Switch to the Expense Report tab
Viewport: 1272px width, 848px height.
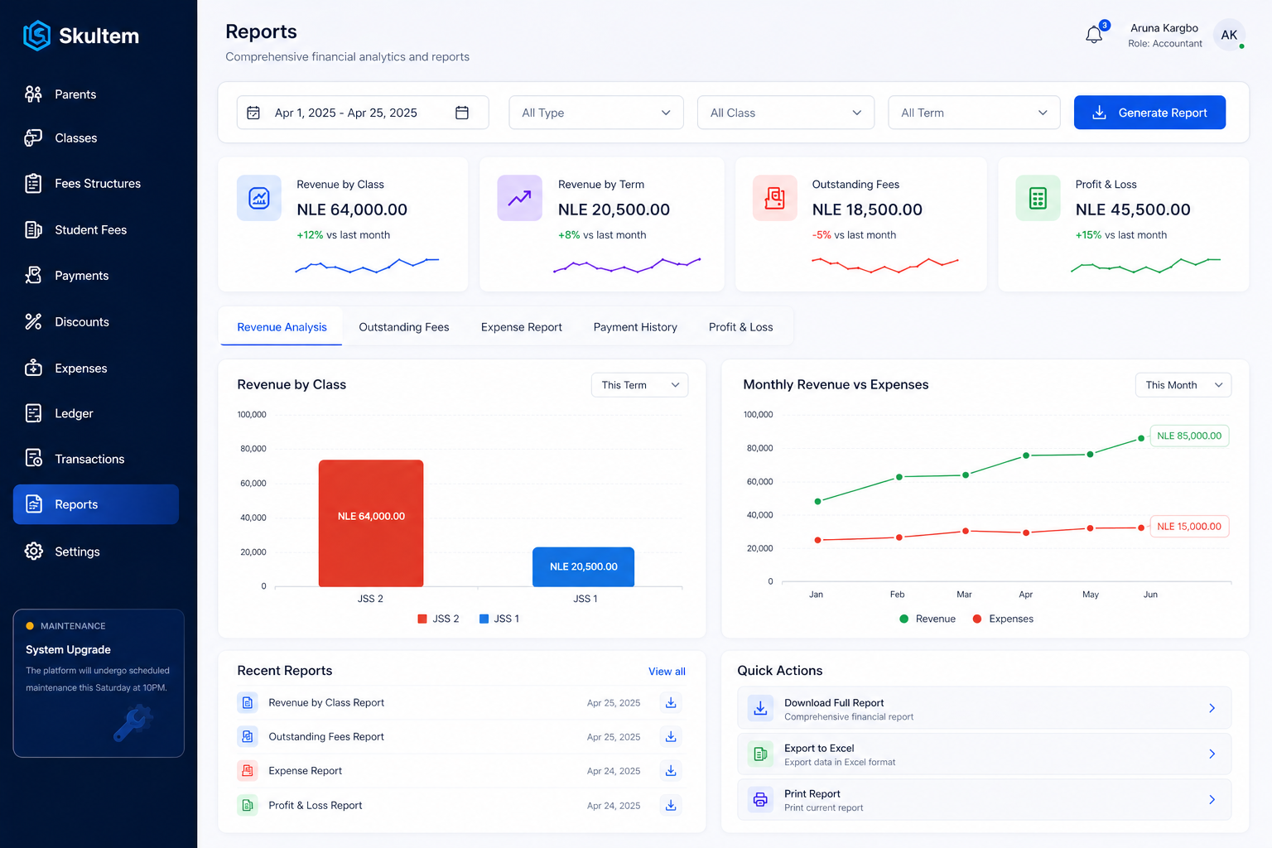coord(522,327)
